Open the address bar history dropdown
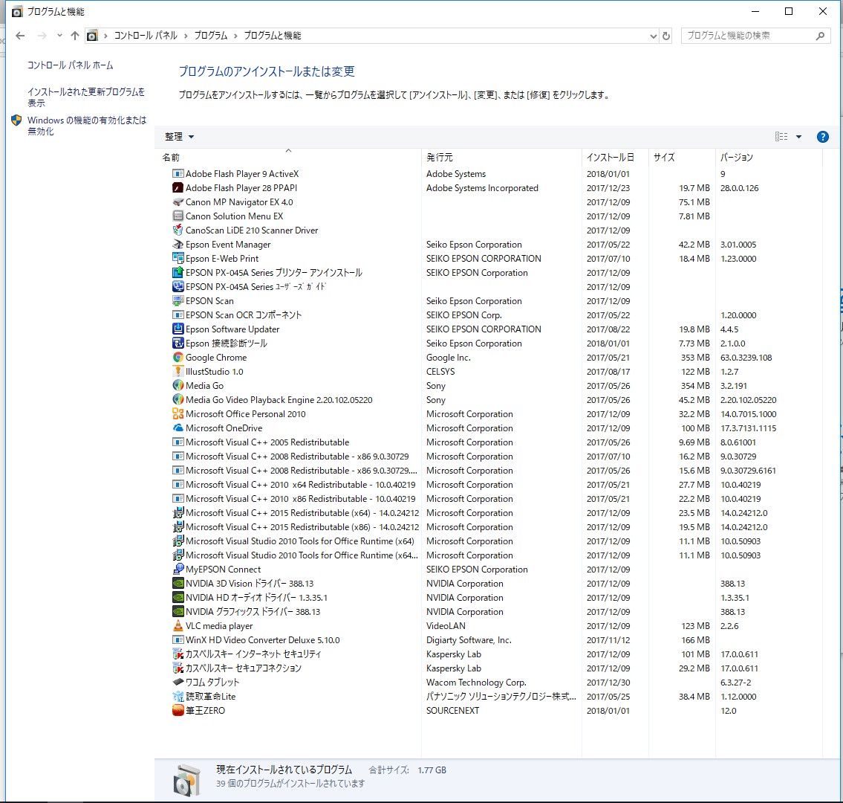843x803 pixels. click(653, 36)
